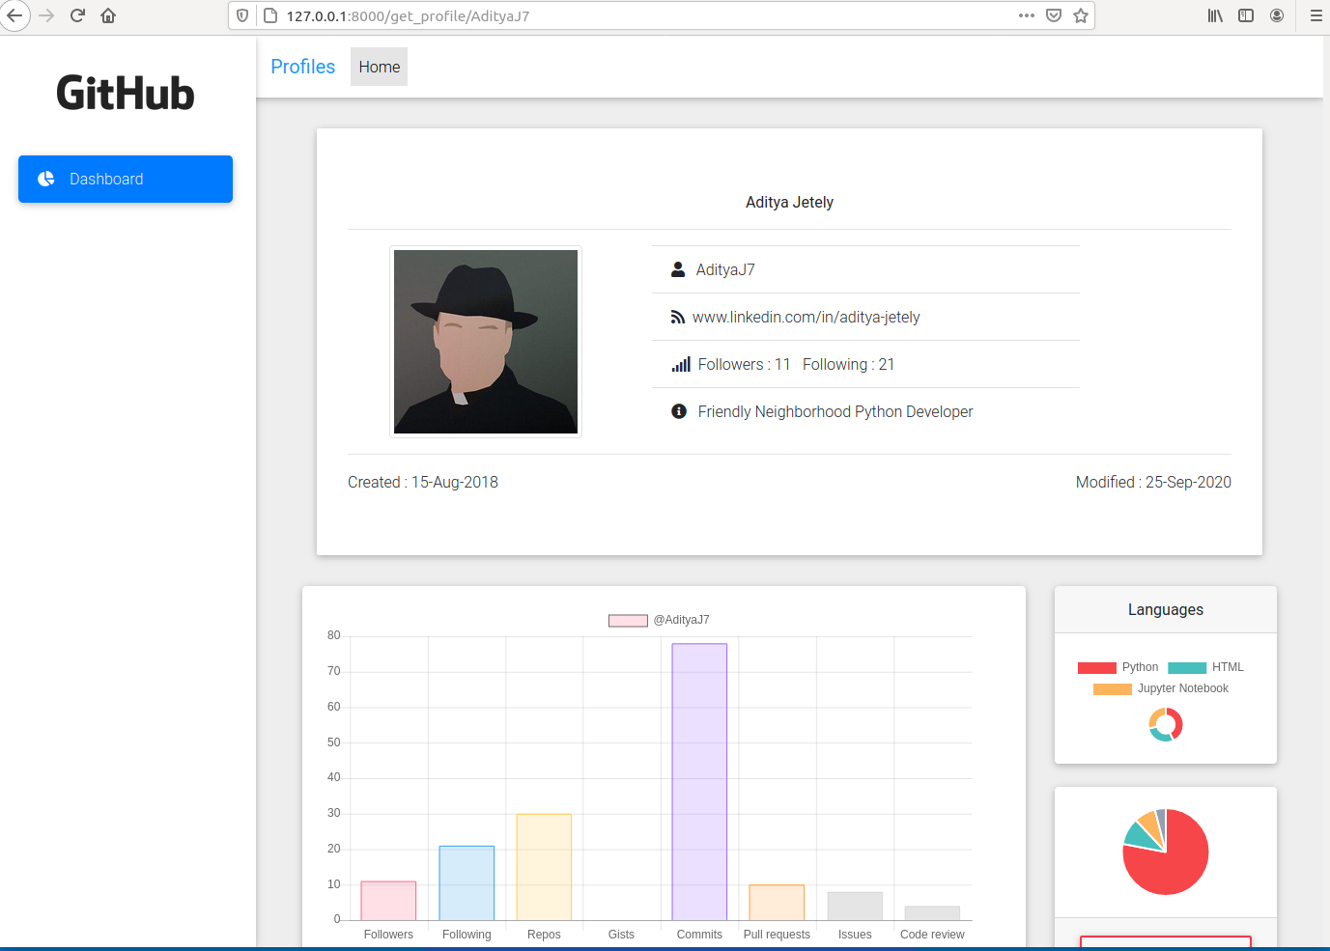Image resolution: width=1330 pixels, height=951 pixels.
Task: Open the Dashboard sidebar button
Action: [126, 179]
